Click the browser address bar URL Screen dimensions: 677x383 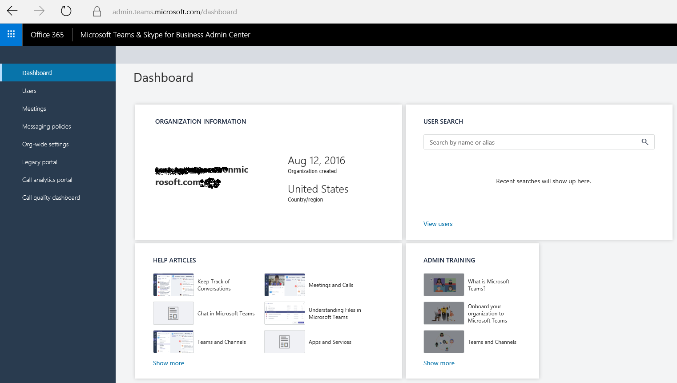coord(174,12)
